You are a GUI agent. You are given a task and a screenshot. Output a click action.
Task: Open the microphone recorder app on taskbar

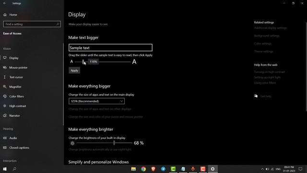click(193, 169)
